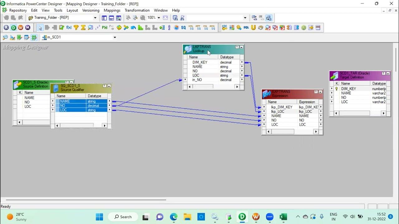
Task: Open the Training_Folder - [REP] folder dropdown
Action: coord(95,18)
